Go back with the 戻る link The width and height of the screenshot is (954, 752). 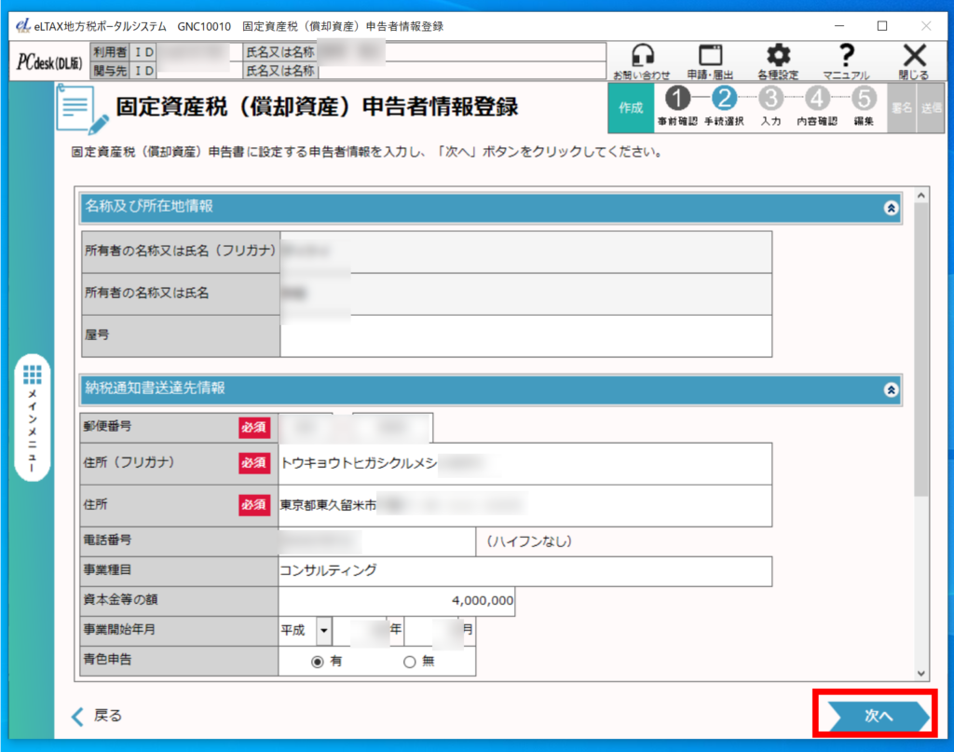(98, 716)
